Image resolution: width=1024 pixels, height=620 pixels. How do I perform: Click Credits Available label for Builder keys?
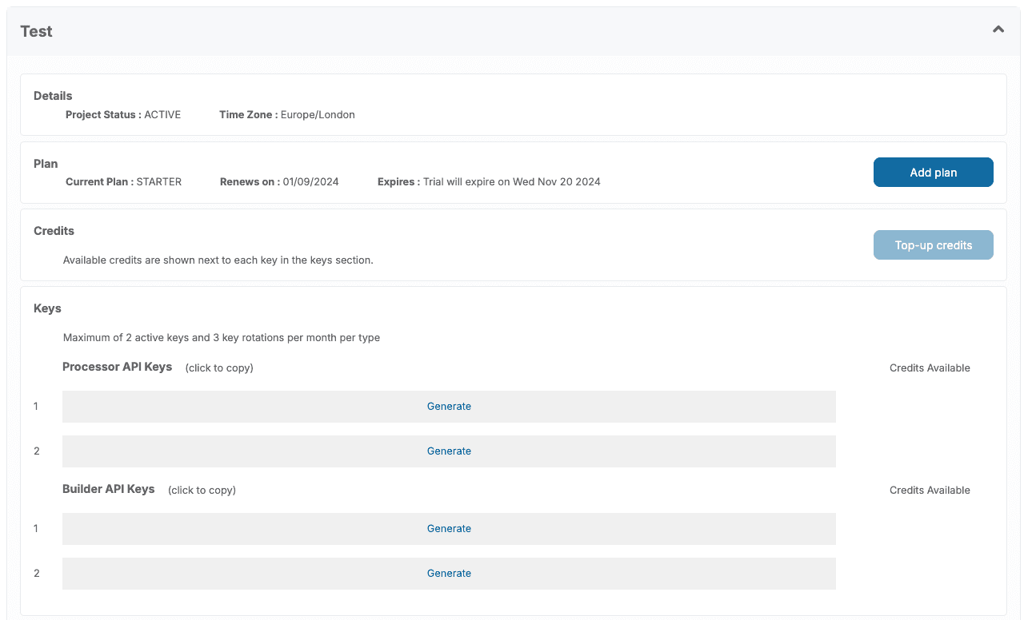[x=930, y=491]
